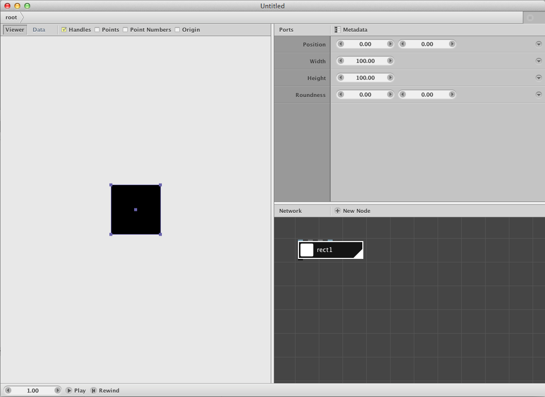Increase the frame number with its stepper arrow

tap(57, 391)
